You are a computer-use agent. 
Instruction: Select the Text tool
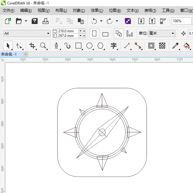click(x=113, y=46)
